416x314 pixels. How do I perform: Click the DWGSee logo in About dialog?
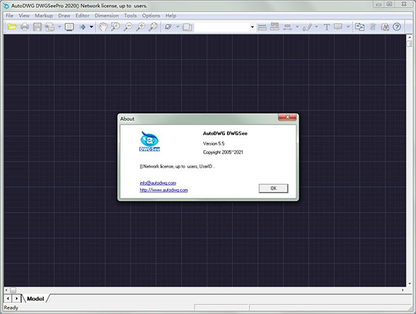150,142
